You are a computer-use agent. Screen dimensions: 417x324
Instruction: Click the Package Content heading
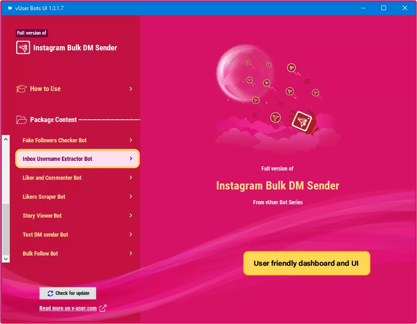tap(53, 120)
